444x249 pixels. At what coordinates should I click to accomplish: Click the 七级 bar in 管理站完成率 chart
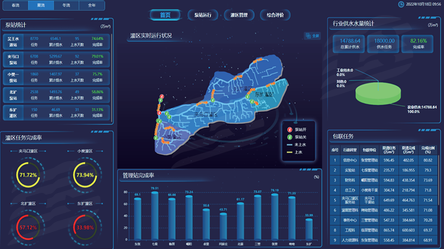[155, 216]
